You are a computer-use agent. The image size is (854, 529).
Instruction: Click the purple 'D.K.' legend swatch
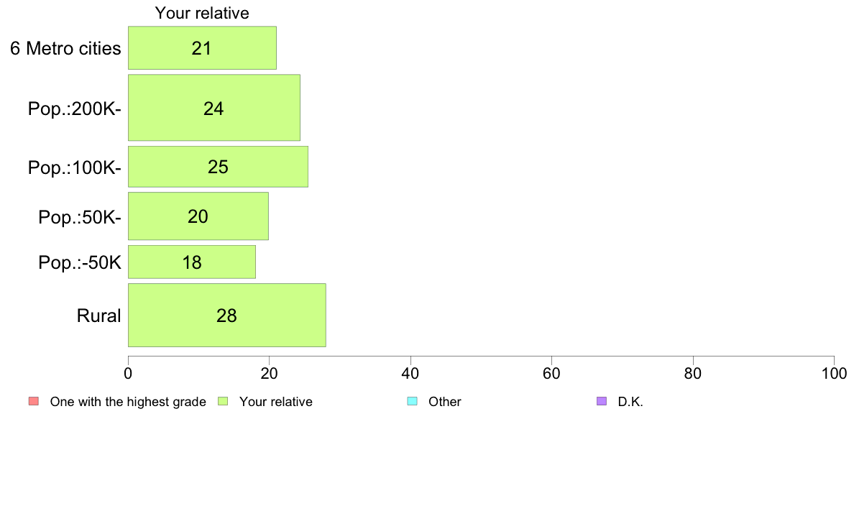[602, 402]
